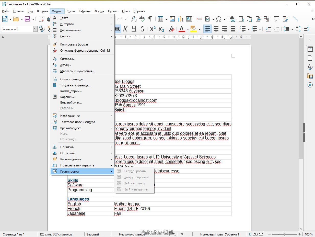Toggle italic formatting (К button)
Image resolution: width=315 pixels, height=237 pixels.
pyautogui.click(x=125, y=29)
